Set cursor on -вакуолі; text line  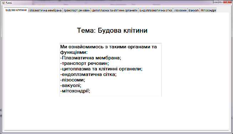71,86
